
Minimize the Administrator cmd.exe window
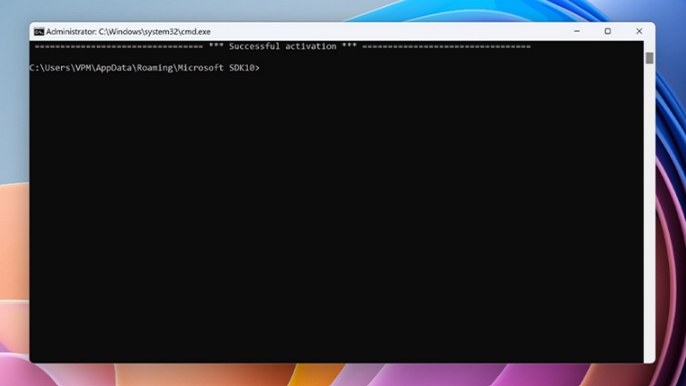click(576, 31)
